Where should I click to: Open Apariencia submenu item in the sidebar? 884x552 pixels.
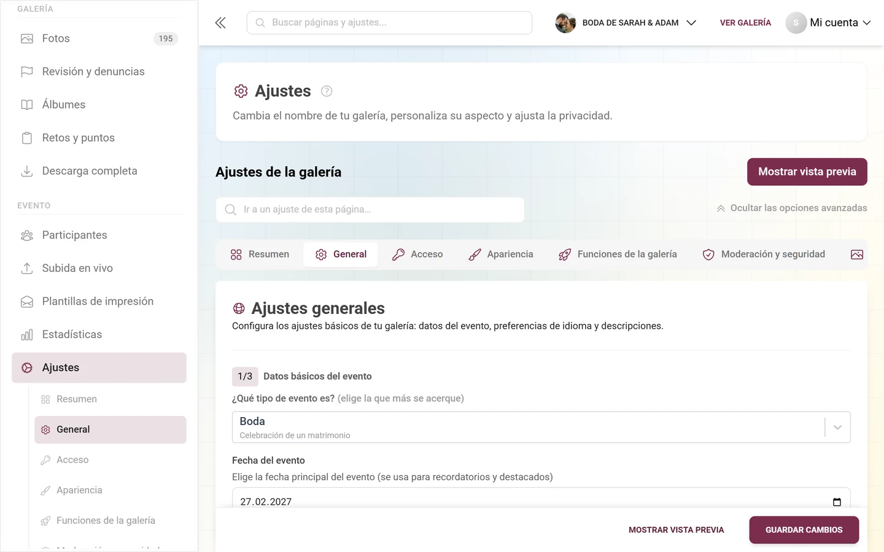pyautogui.click(x=110, y=491)
